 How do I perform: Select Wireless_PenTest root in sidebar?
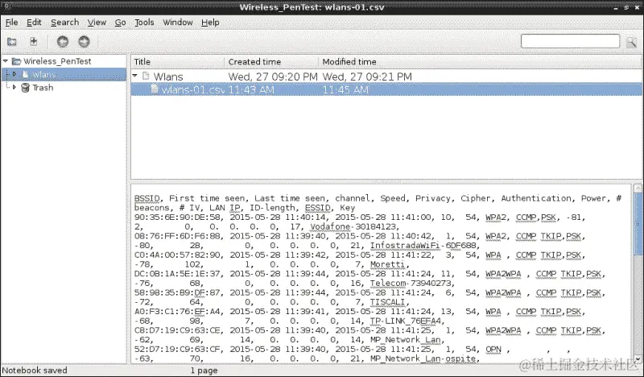point(57,61)
